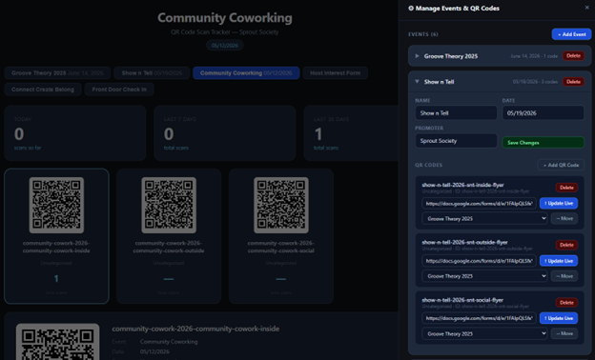Expand the Groove Theory 2025 event
Screen dimensions: 595x360
(417, 56)
